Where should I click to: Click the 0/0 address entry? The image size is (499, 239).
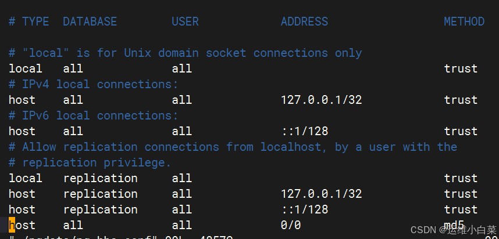click(x=291, y=225)
